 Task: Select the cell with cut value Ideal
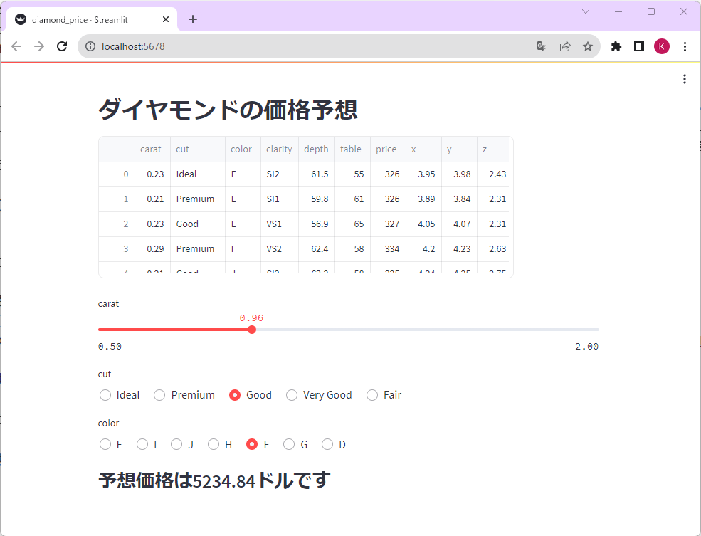pos(198,174)
